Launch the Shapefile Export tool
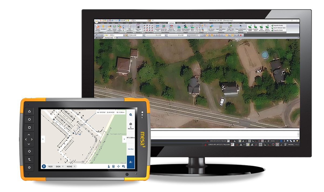The height and width of the screenshot is (192, 324). click(255, 28)
